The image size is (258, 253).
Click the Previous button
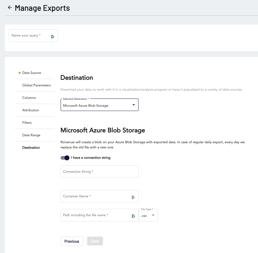(72, 241)
